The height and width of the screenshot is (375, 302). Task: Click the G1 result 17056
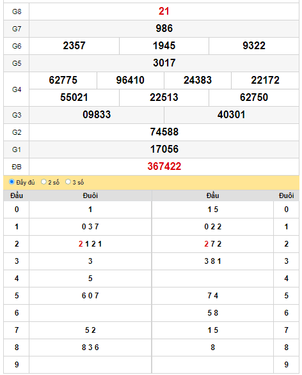[x=164, y=149]
